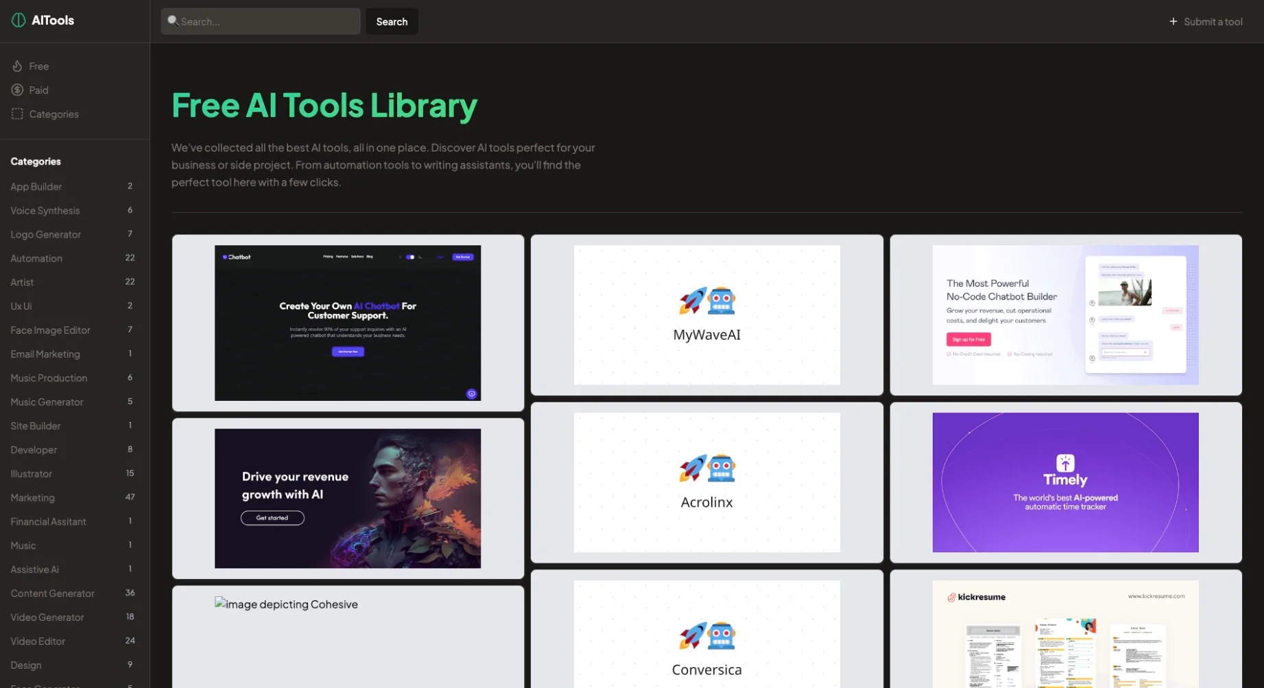The height and width of the screenshot is (688, 1264).
Task: Open the Drive your revenue growth card
Action: (x=348, y=499)
